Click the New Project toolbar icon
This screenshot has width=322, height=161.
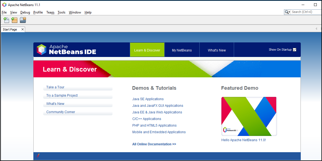pos(14,20)
